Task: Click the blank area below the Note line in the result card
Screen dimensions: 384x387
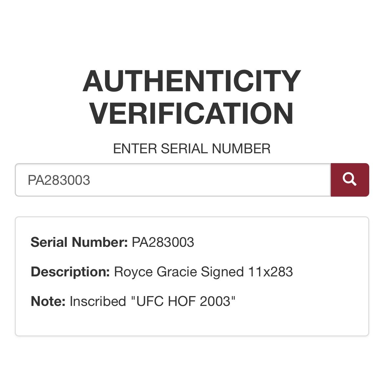Action: [x=192, y=322]
